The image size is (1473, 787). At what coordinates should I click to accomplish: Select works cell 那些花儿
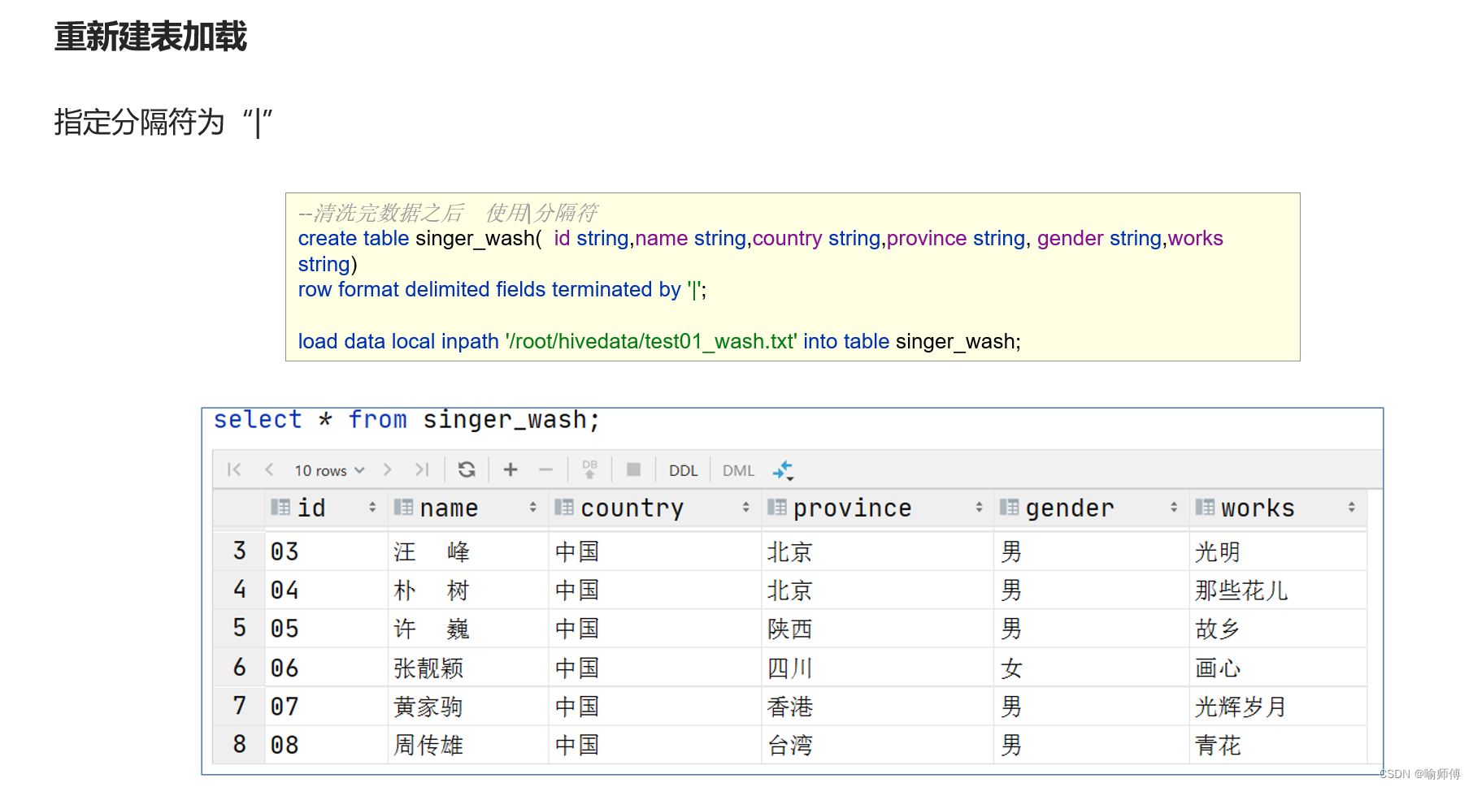1278,590
